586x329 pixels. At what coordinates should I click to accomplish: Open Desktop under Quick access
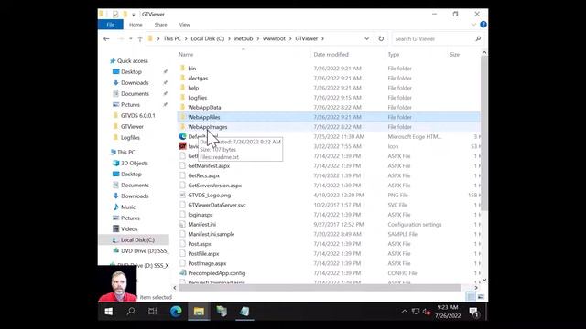(131, 71)
